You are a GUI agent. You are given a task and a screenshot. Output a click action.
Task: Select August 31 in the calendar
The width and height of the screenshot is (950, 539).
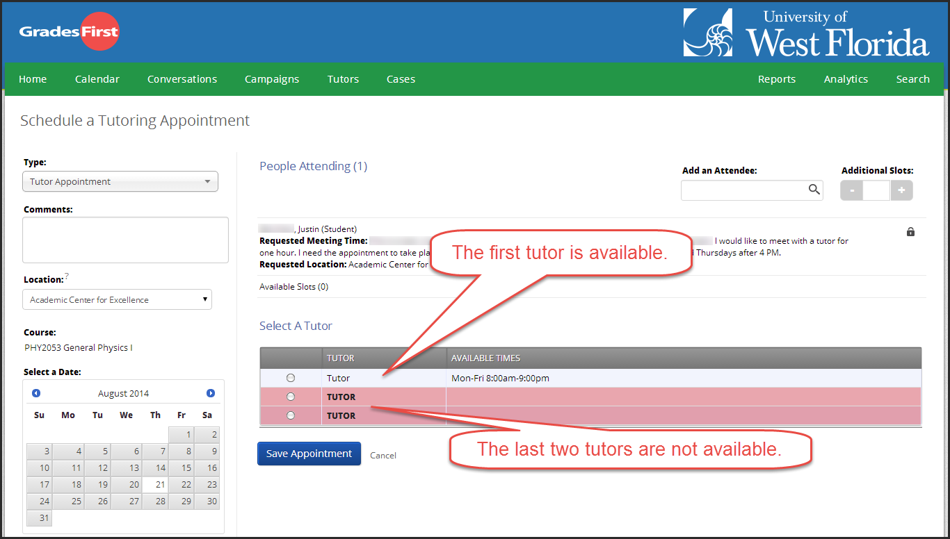[39, 518]
